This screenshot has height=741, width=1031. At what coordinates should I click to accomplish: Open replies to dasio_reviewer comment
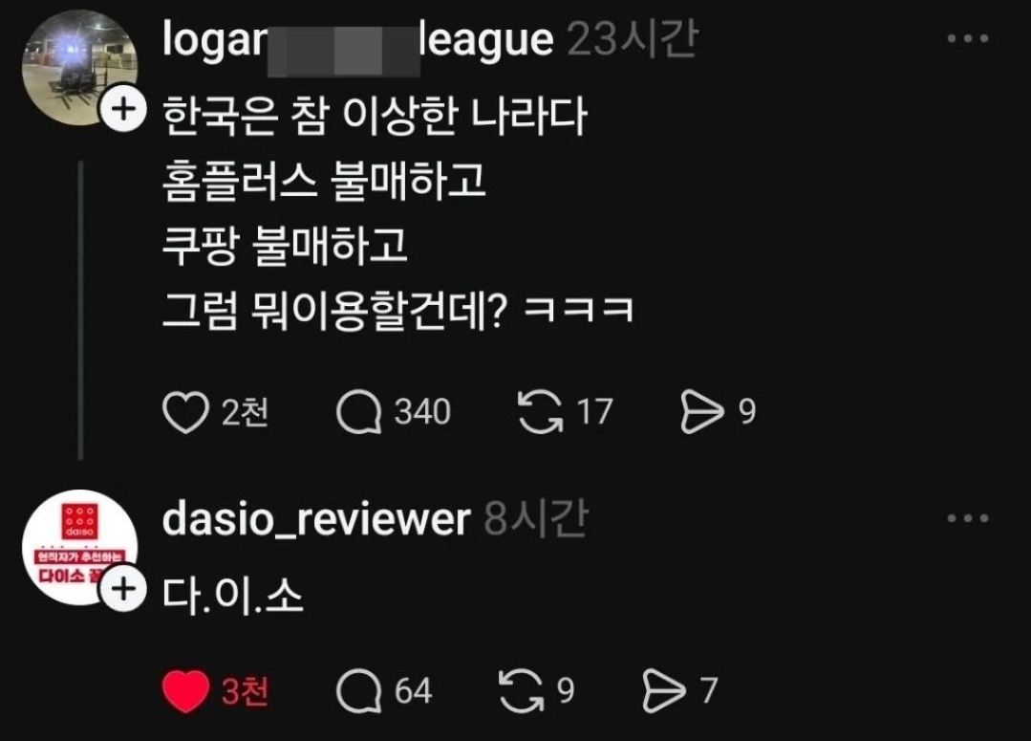tap(358, 691)
